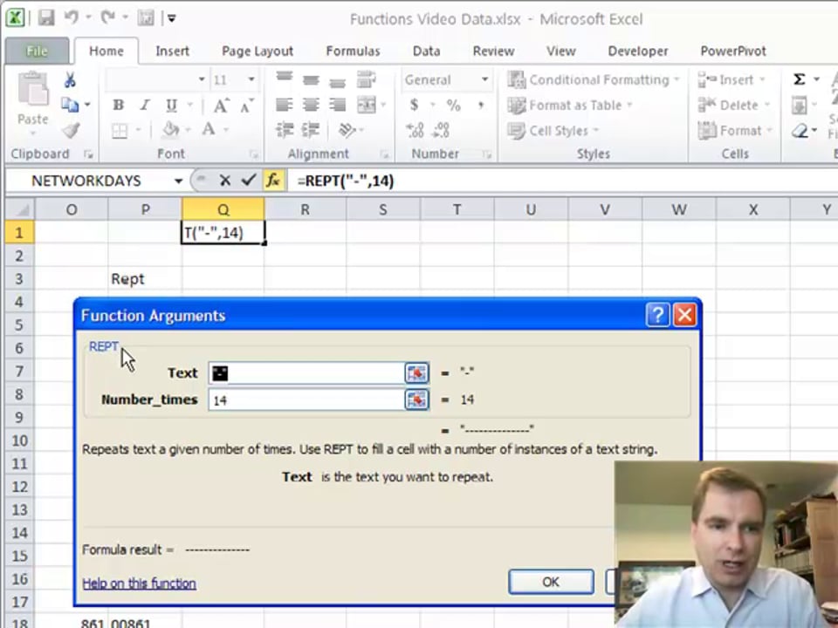
Task: Apply font color letter A
Action: pos(209,130)
